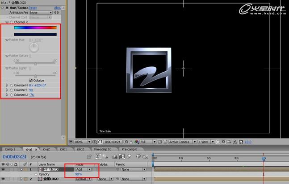The width and height of the screenshot is (289, 184).
Task: Click the Master Hue dial
Action: [x=34, y=47]
